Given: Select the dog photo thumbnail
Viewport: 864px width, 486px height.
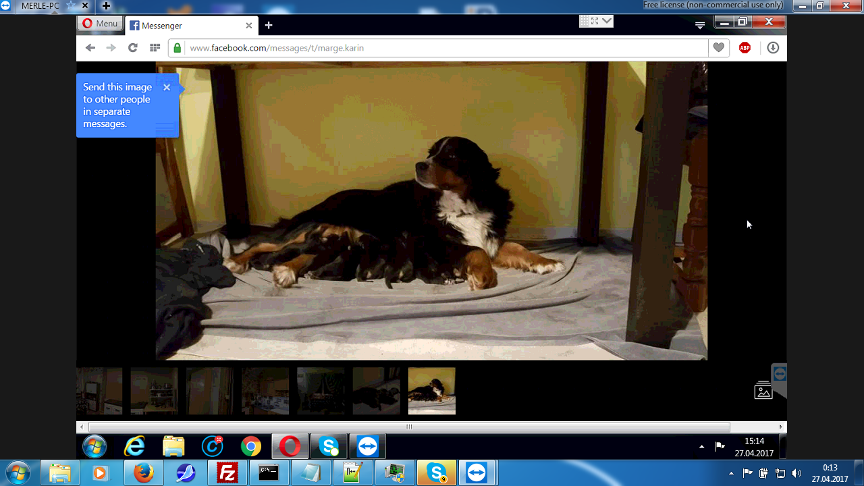Looking at the screenshot, I should pos(431,391).
